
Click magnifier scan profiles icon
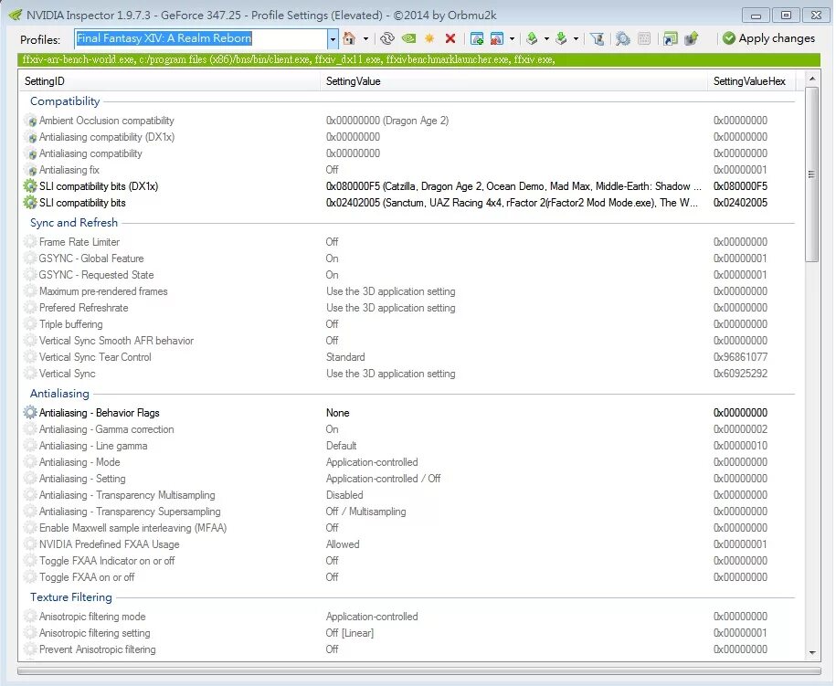[622, 38]
